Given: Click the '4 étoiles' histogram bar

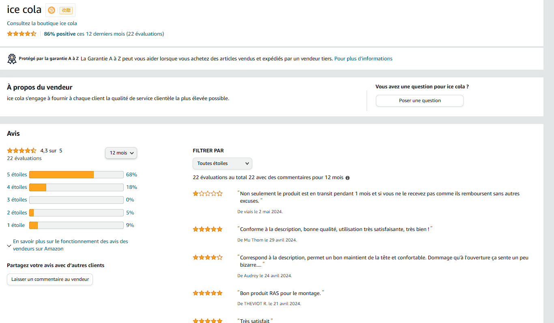Looking at the screenshot, I should (76, 187).
